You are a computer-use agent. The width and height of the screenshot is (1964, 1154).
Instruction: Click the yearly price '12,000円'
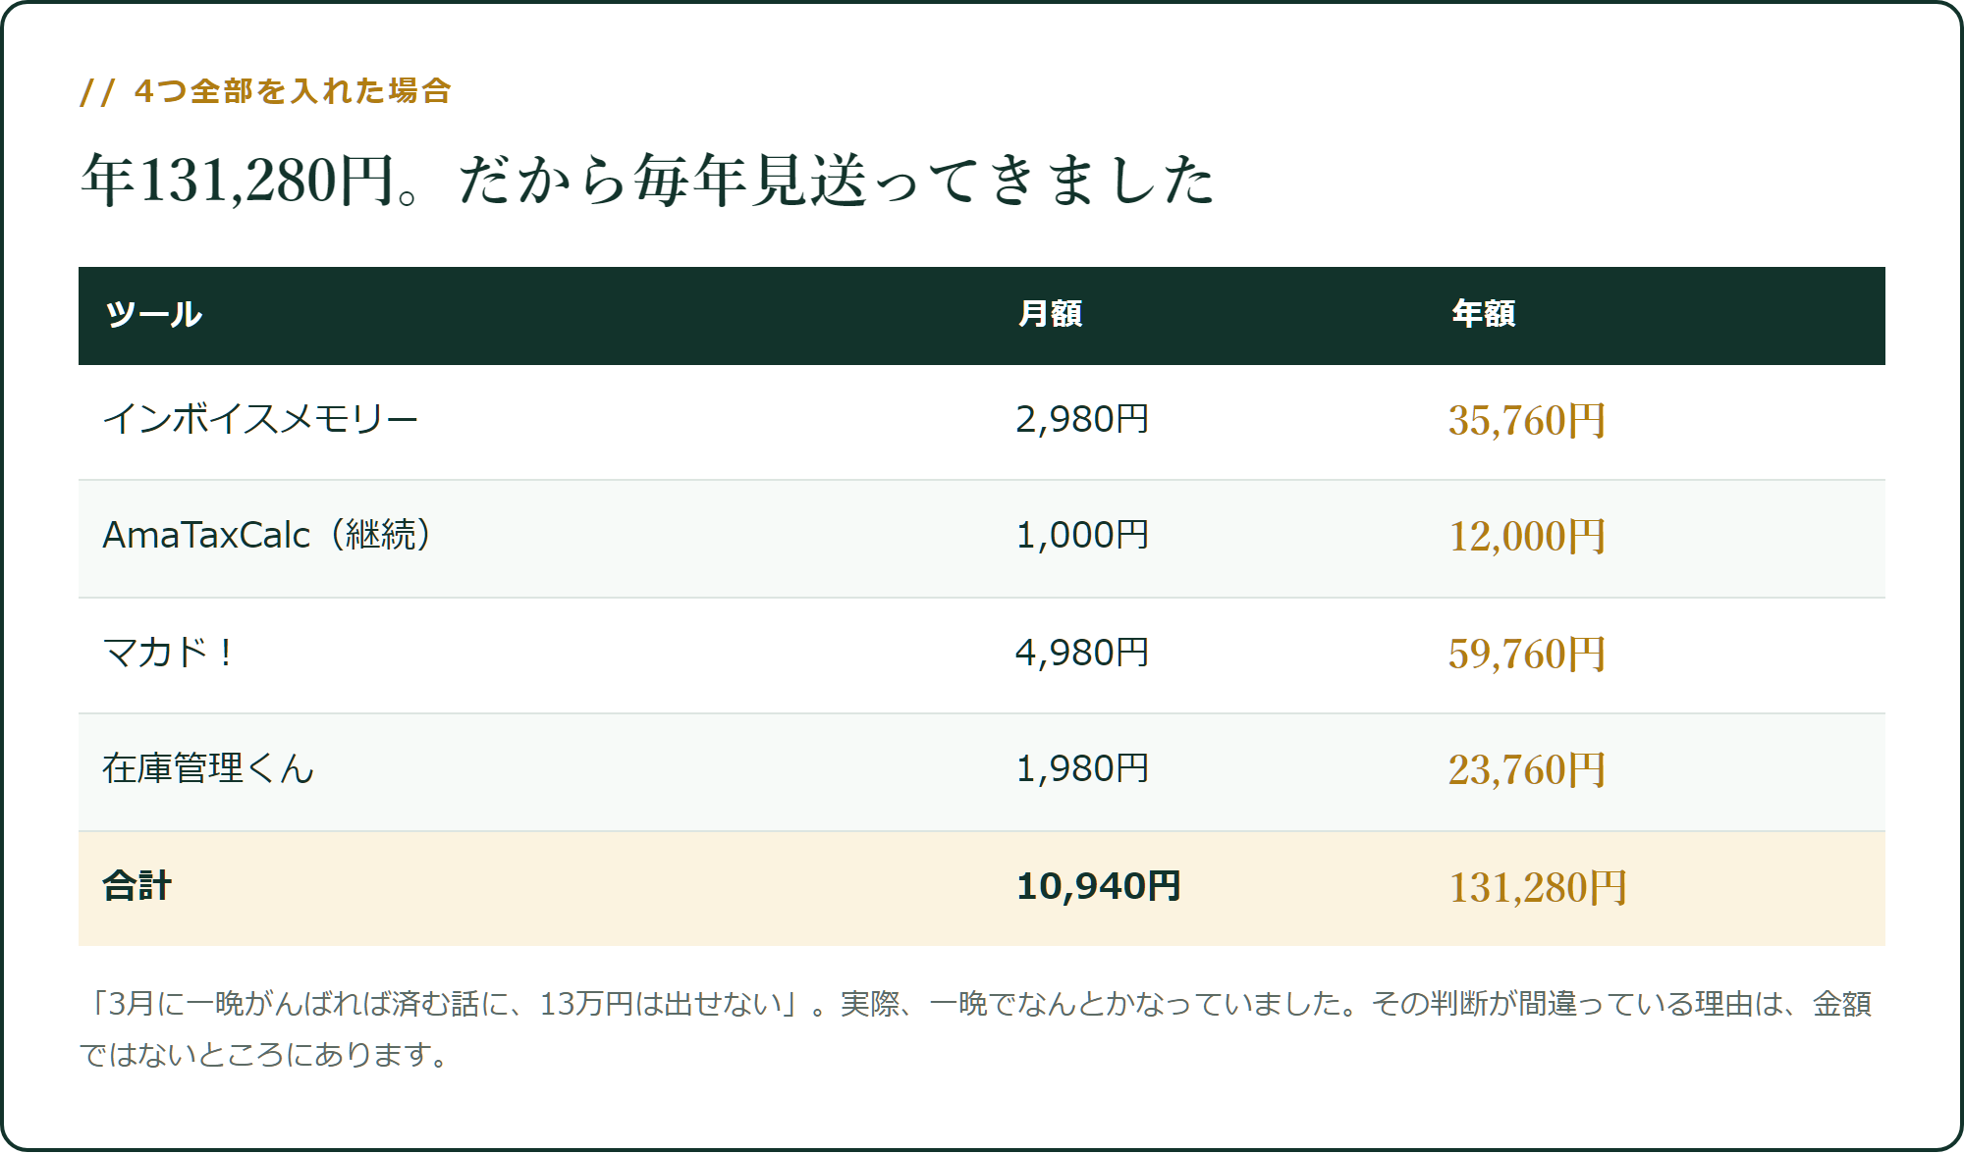(1527, 537)
